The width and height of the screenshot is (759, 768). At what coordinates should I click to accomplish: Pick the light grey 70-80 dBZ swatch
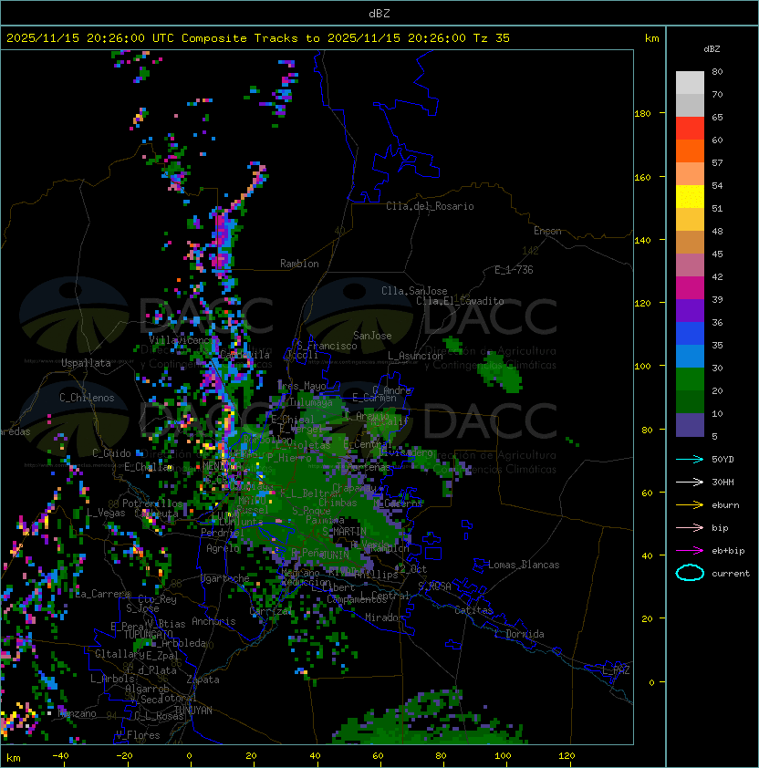(x=690, y=83)
